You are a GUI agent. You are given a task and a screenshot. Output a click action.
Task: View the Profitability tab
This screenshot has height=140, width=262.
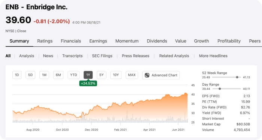point(229,41)
